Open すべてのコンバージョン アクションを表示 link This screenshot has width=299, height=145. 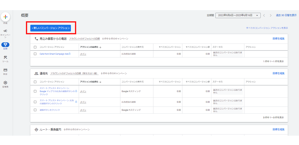(x=267, y=28)
